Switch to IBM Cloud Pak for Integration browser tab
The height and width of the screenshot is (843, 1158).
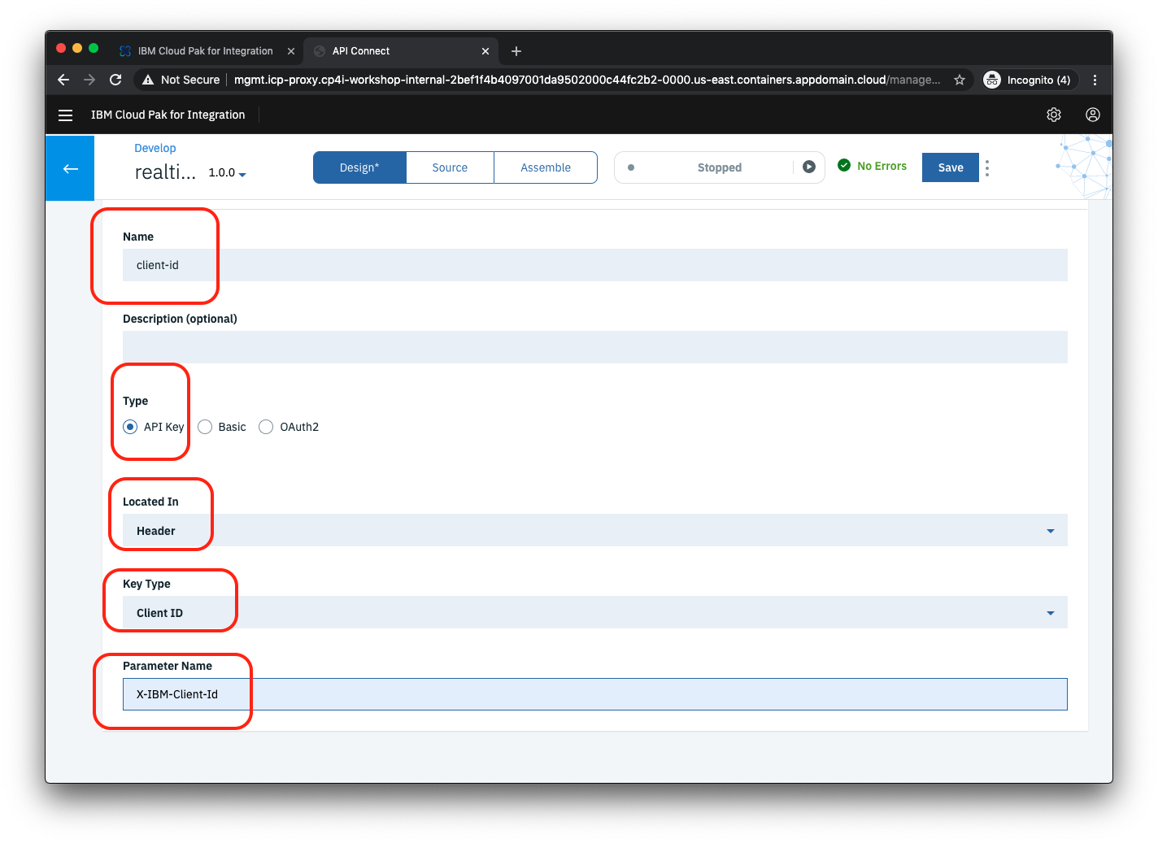pos(206,51)
